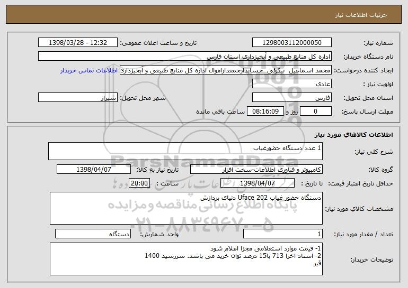This screenshot has width=408, height=288.
Task: Click the جزئیات اطلاعات نیاز header title
Action: 361,15
